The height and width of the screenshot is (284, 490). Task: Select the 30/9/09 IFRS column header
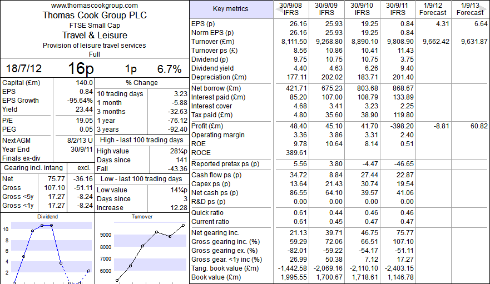pyautogui.click(x=326, y=9)
